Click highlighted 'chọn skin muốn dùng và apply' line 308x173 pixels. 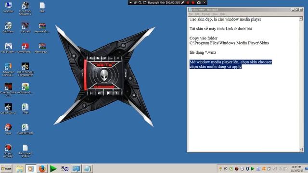pyautogui.click(x=216, y=67)
